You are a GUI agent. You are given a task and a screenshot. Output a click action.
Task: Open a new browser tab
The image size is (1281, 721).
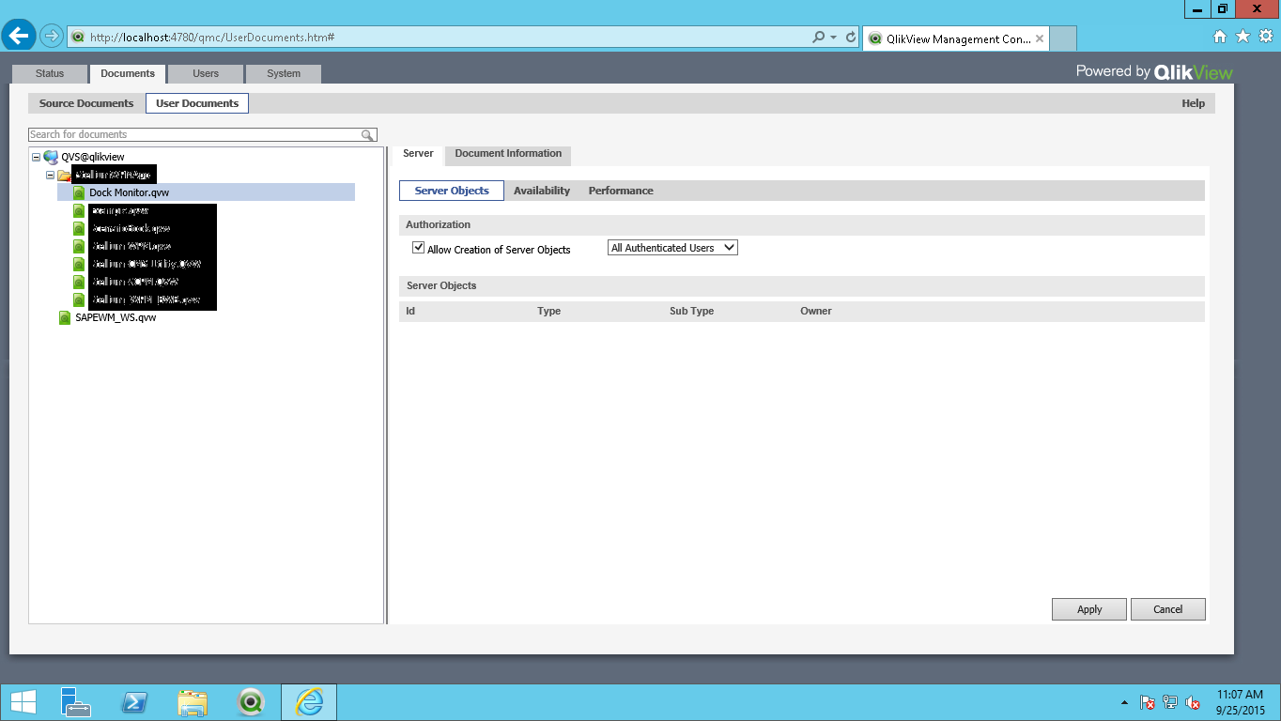[1062, 38]
